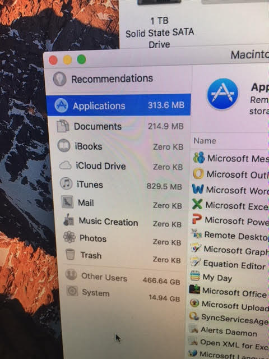Click the large App Store icon
Image resolution: width=269 pixels, height=359 pixels.
tap(222, 94)
